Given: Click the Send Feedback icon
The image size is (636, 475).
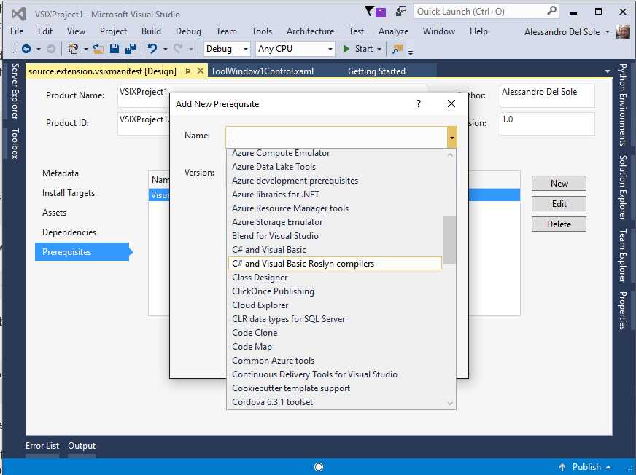Looking at the screenshot, I should [x=400, y=12].
